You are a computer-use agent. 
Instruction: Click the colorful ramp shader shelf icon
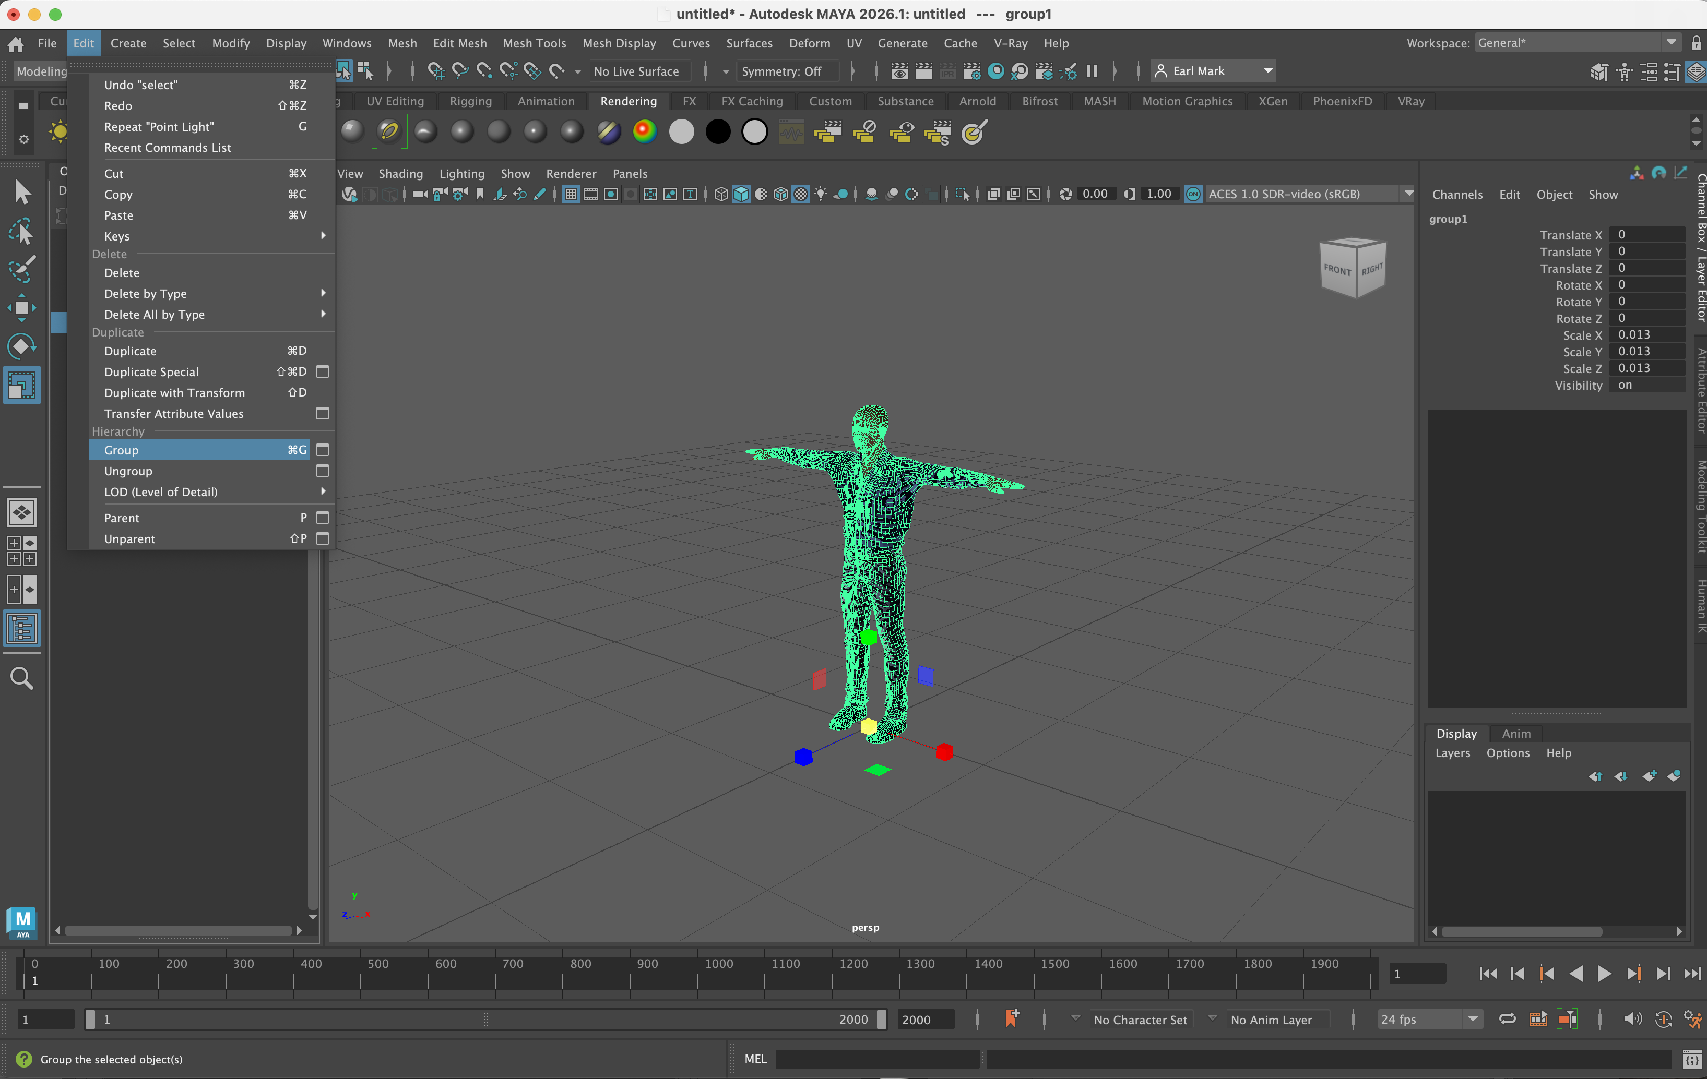644,132
